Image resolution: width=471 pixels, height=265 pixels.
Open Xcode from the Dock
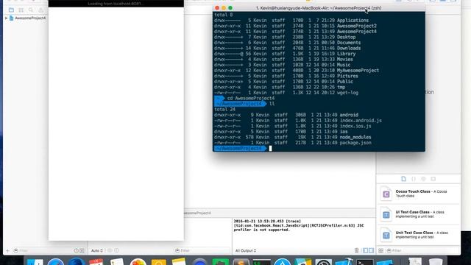344,262
